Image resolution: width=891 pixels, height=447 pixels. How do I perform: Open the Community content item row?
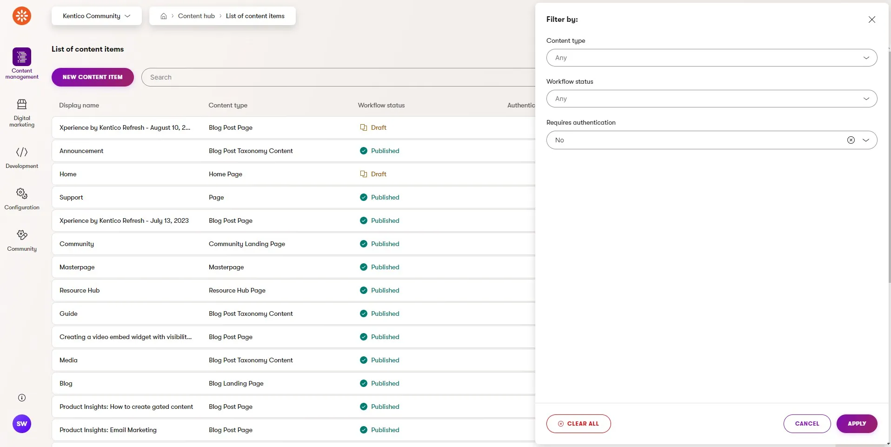[293, 244]
